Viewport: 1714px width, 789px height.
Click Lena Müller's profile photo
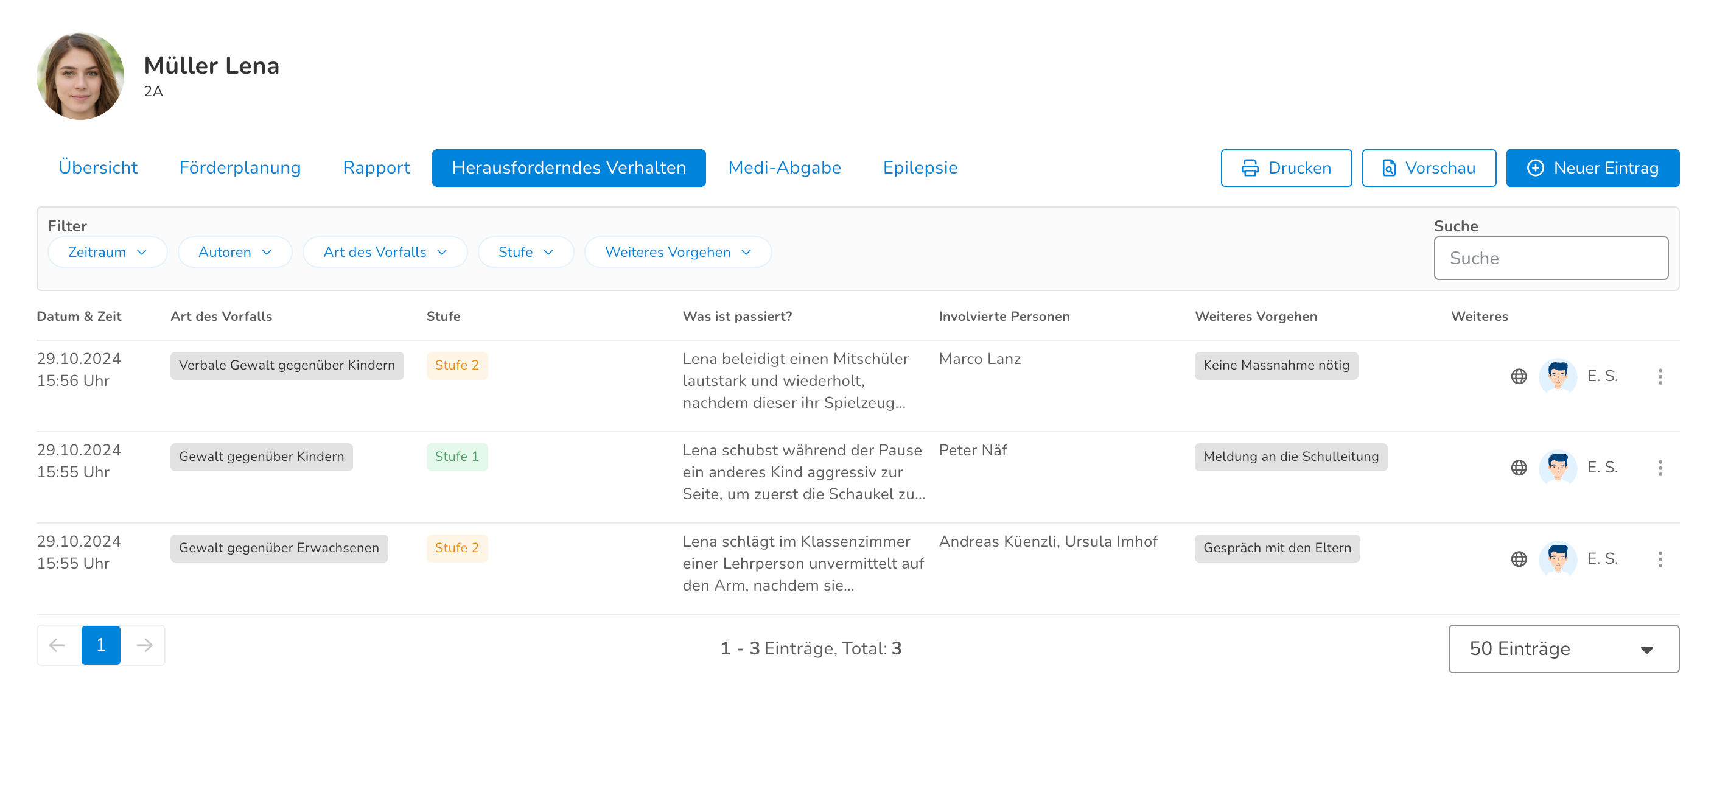pos(80,77)
